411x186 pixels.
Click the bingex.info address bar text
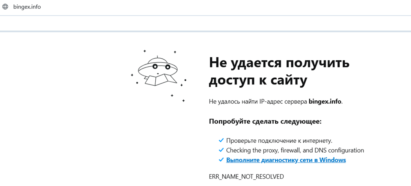(27, 7)
